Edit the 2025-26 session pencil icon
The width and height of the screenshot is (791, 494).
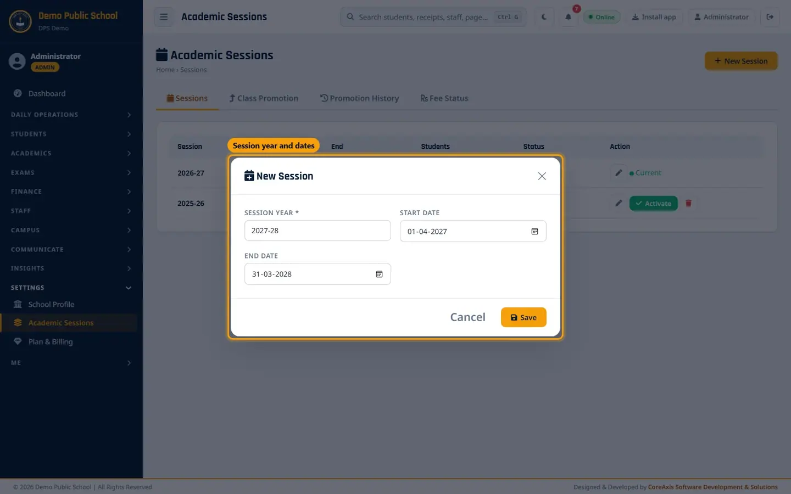click(x=619, y=203)
